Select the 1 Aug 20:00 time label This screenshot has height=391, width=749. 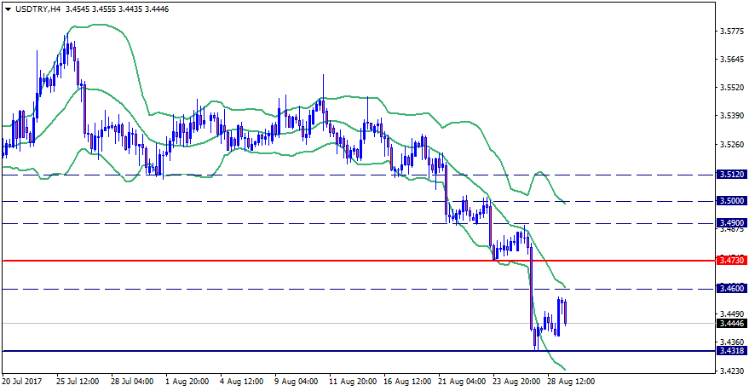(187, 382)
